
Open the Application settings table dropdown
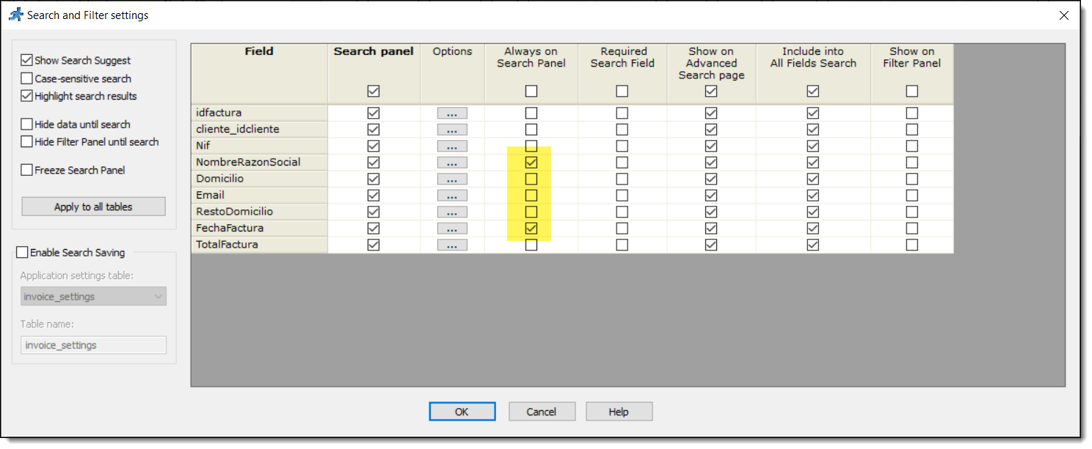pos(93,296)
